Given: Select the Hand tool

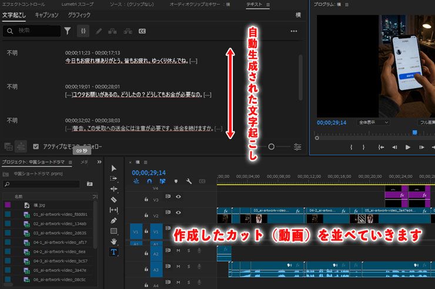Looking at the screenshot, I should [113, 241].
